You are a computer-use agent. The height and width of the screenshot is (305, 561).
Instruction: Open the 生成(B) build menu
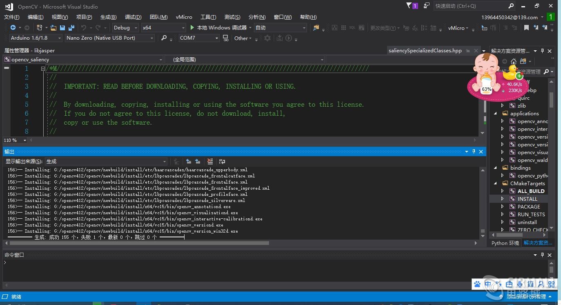point(108,17)
